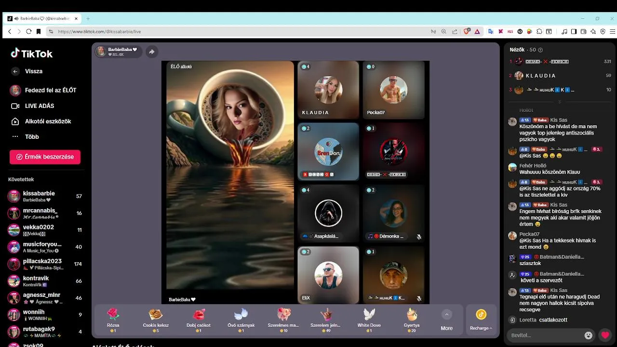Image resolution: width=617 pixels, height=347 pixels.
Task: Send the Szerelem jelnyelven gift
Action: tap(326, 320)
